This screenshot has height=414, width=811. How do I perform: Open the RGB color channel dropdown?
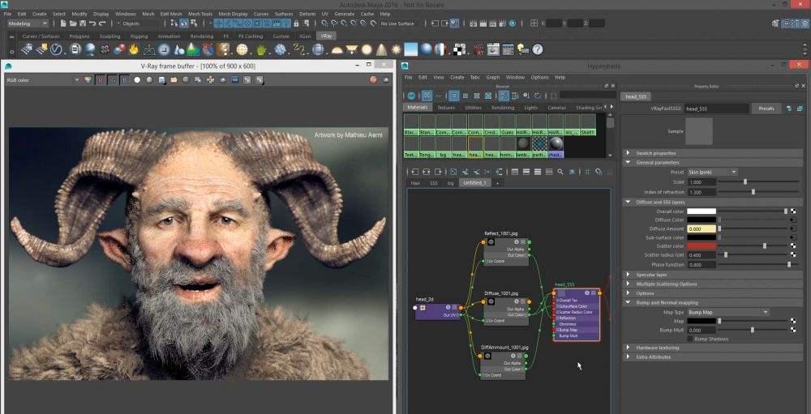[x=42, y=80]
